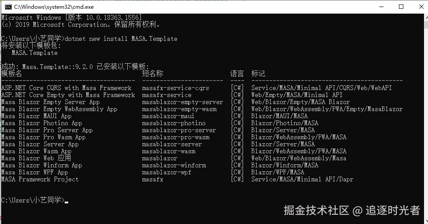
Task: Click 'Masa Blazor Web 应用' text
Action: coord(36,158)
